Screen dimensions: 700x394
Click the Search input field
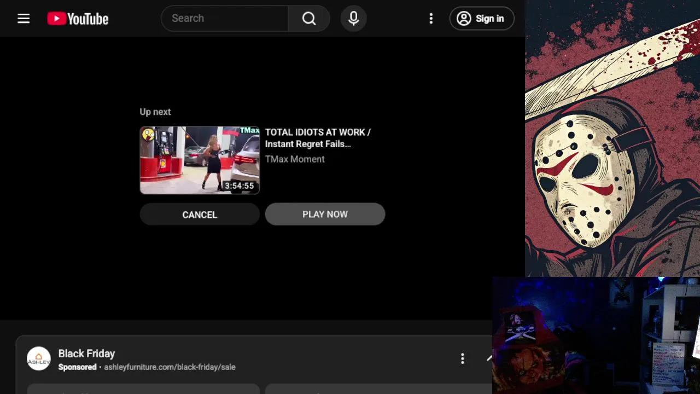pos(225,18)
